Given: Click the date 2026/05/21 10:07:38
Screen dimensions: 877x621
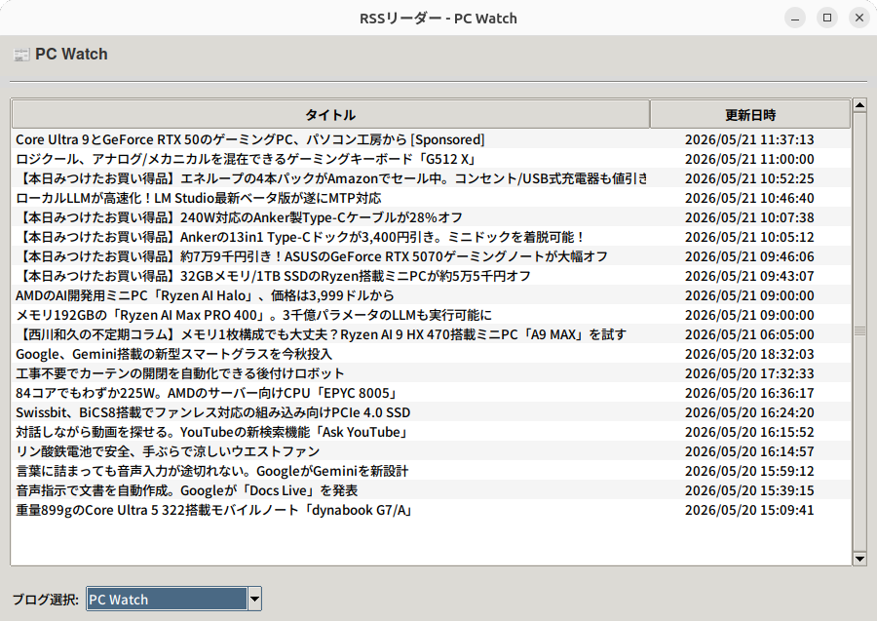Looking at the screenshot, I should 749,217.
